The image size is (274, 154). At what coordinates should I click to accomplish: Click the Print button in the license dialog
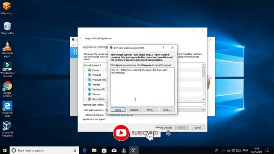point(150,110)
